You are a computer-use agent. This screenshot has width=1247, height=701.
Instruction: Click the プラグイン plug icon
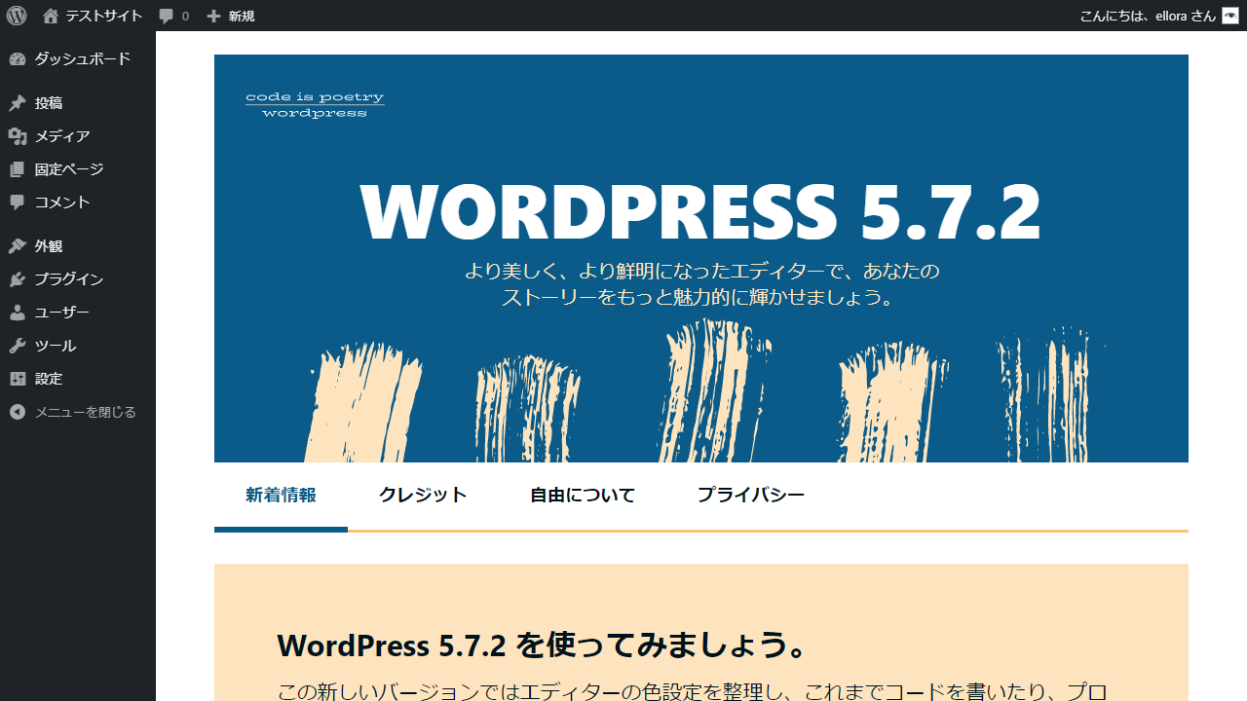pos(18,279)
